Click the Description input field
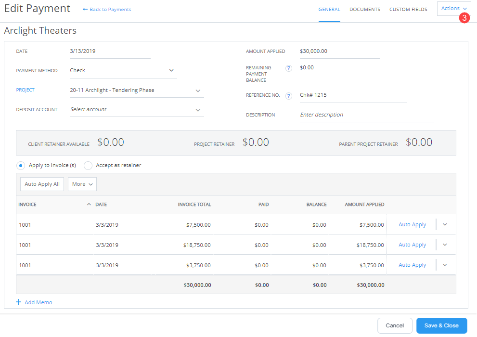Viewport: 477px width, 337px height. [367, 115]
